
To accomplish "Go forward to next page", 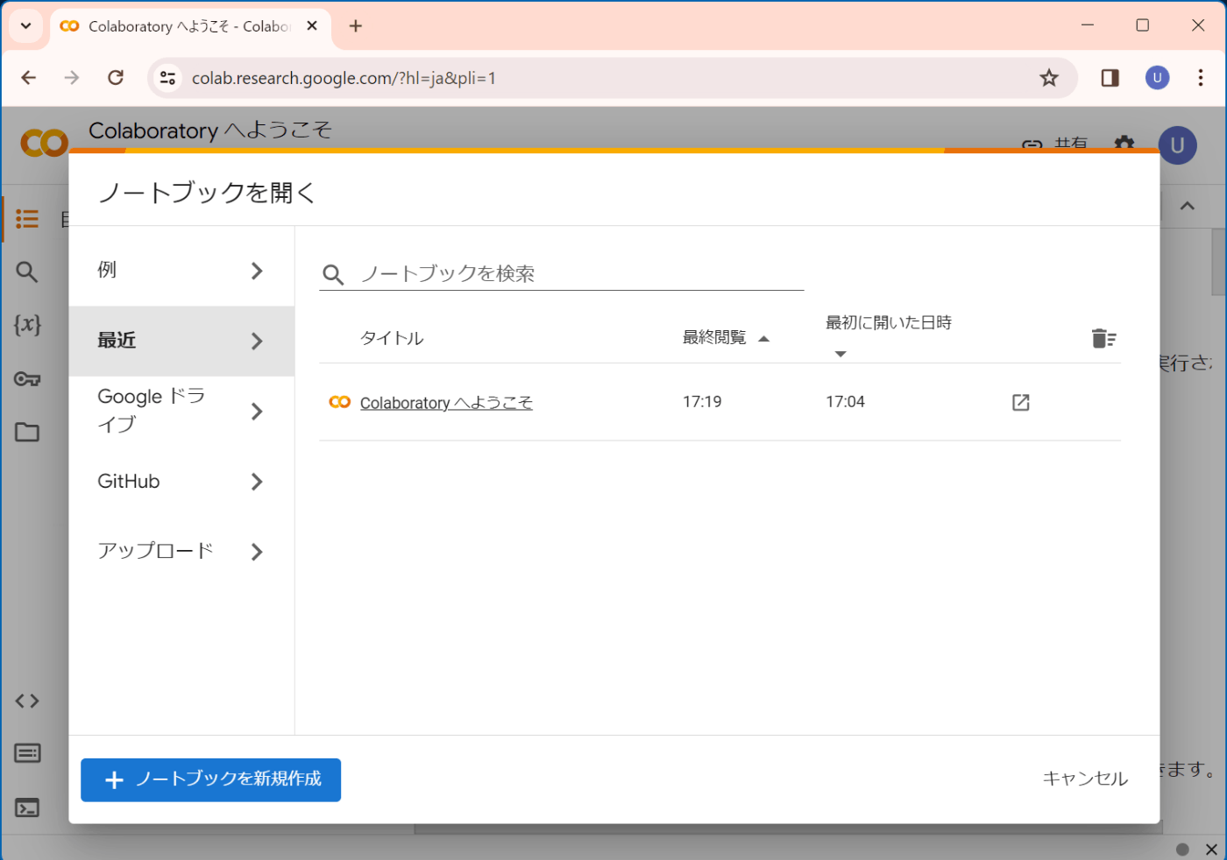I will coord(72,78).
